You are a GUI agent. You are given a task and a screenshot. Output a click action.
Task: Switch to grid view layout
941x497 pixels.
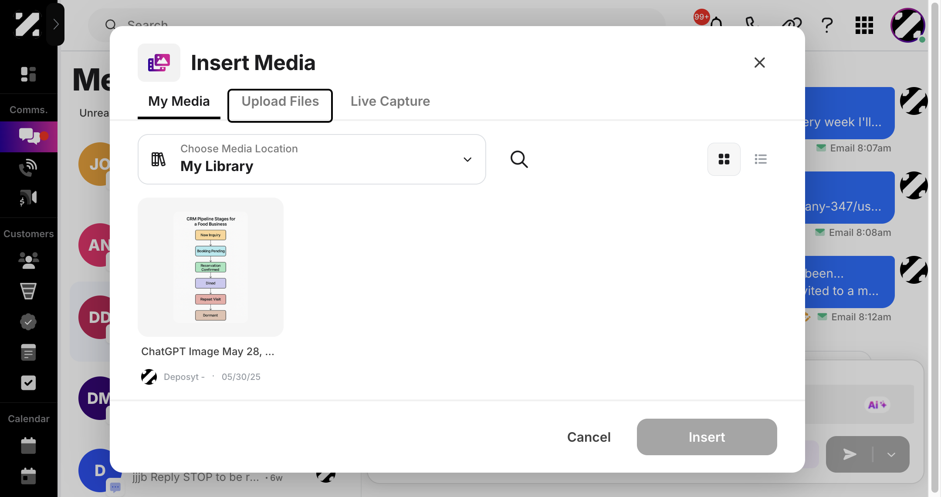pos(724,159)
